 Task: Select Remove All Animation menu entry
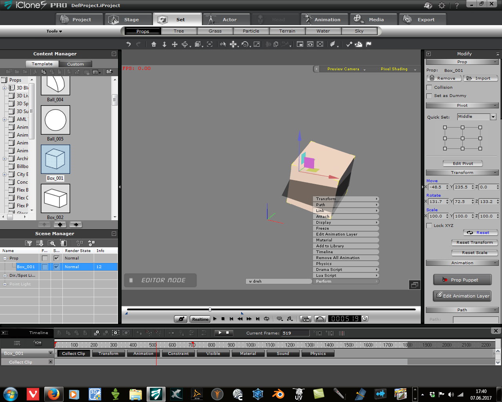[x=346, y=258]
